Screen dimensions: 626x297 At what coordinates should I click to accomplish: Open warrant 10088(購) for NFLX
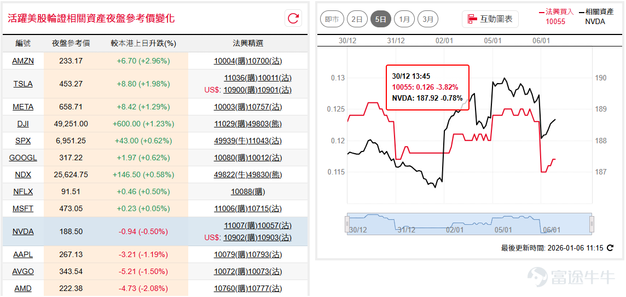248,191
